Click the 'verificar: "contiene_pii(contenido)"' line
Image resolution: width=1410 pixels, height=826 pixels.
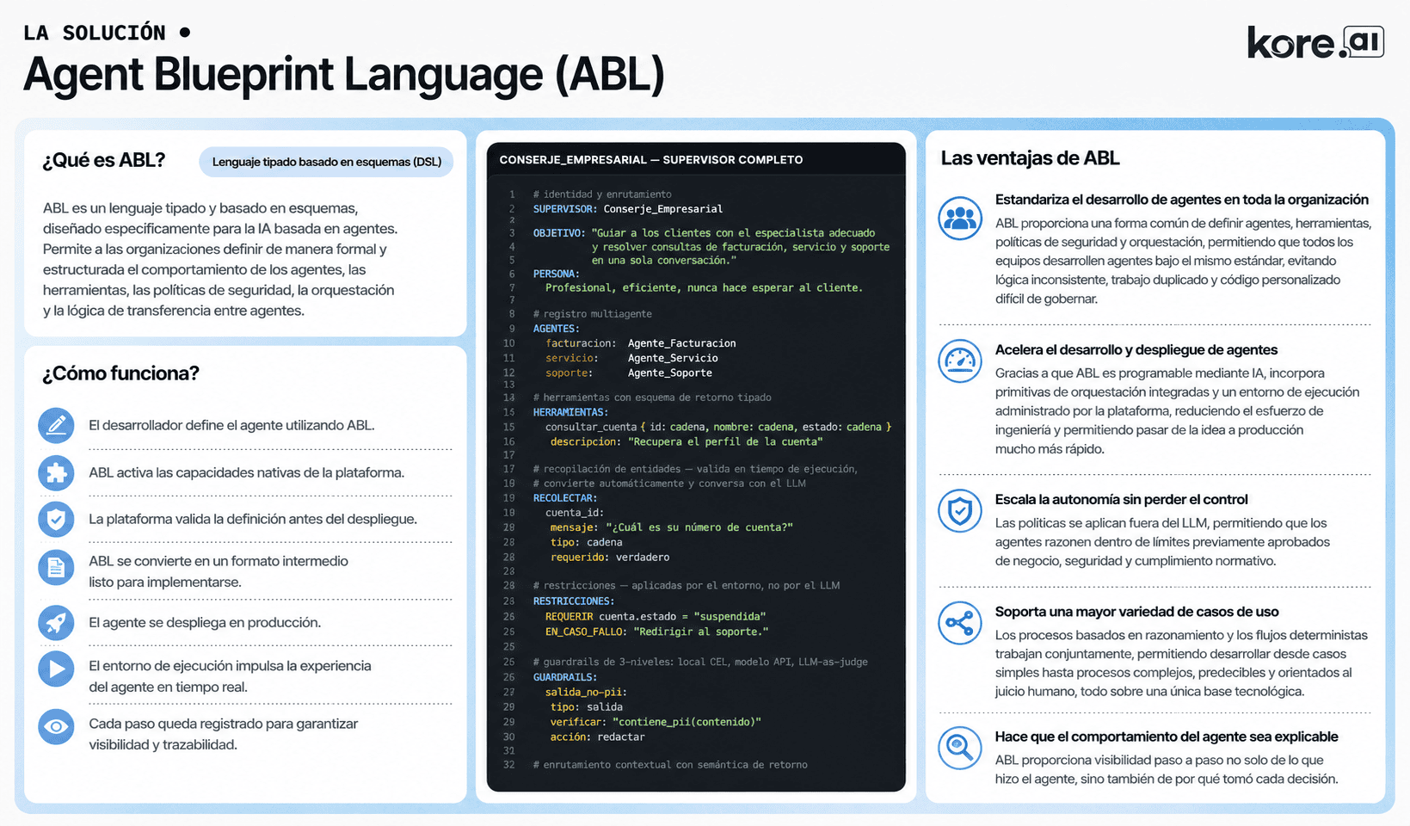pos(656,722)
